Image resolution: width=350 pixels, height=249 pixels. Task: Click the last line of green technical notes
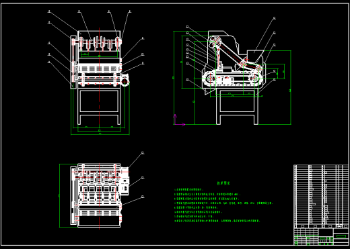point(217,221)
